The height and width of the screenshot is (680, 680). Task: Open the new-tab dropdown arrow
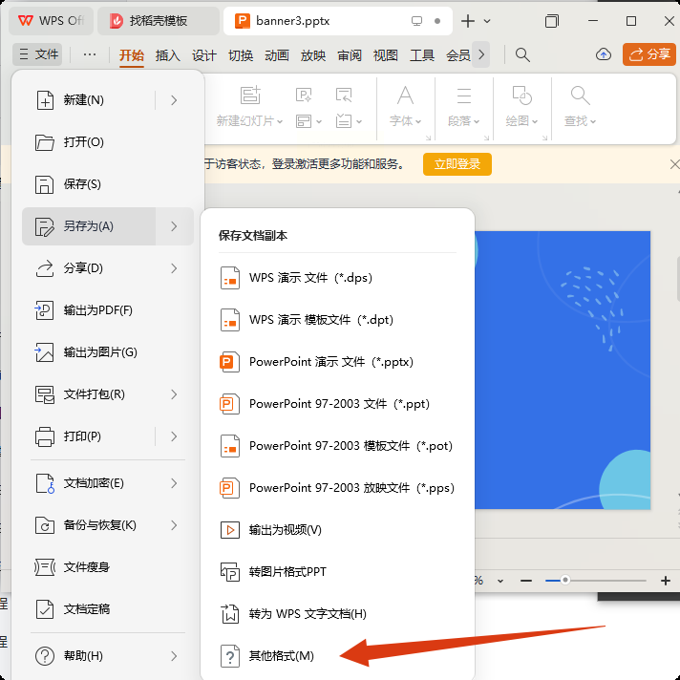click(x=487, y=21)
